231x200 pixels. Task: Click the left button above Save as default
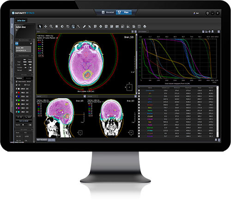20,117
